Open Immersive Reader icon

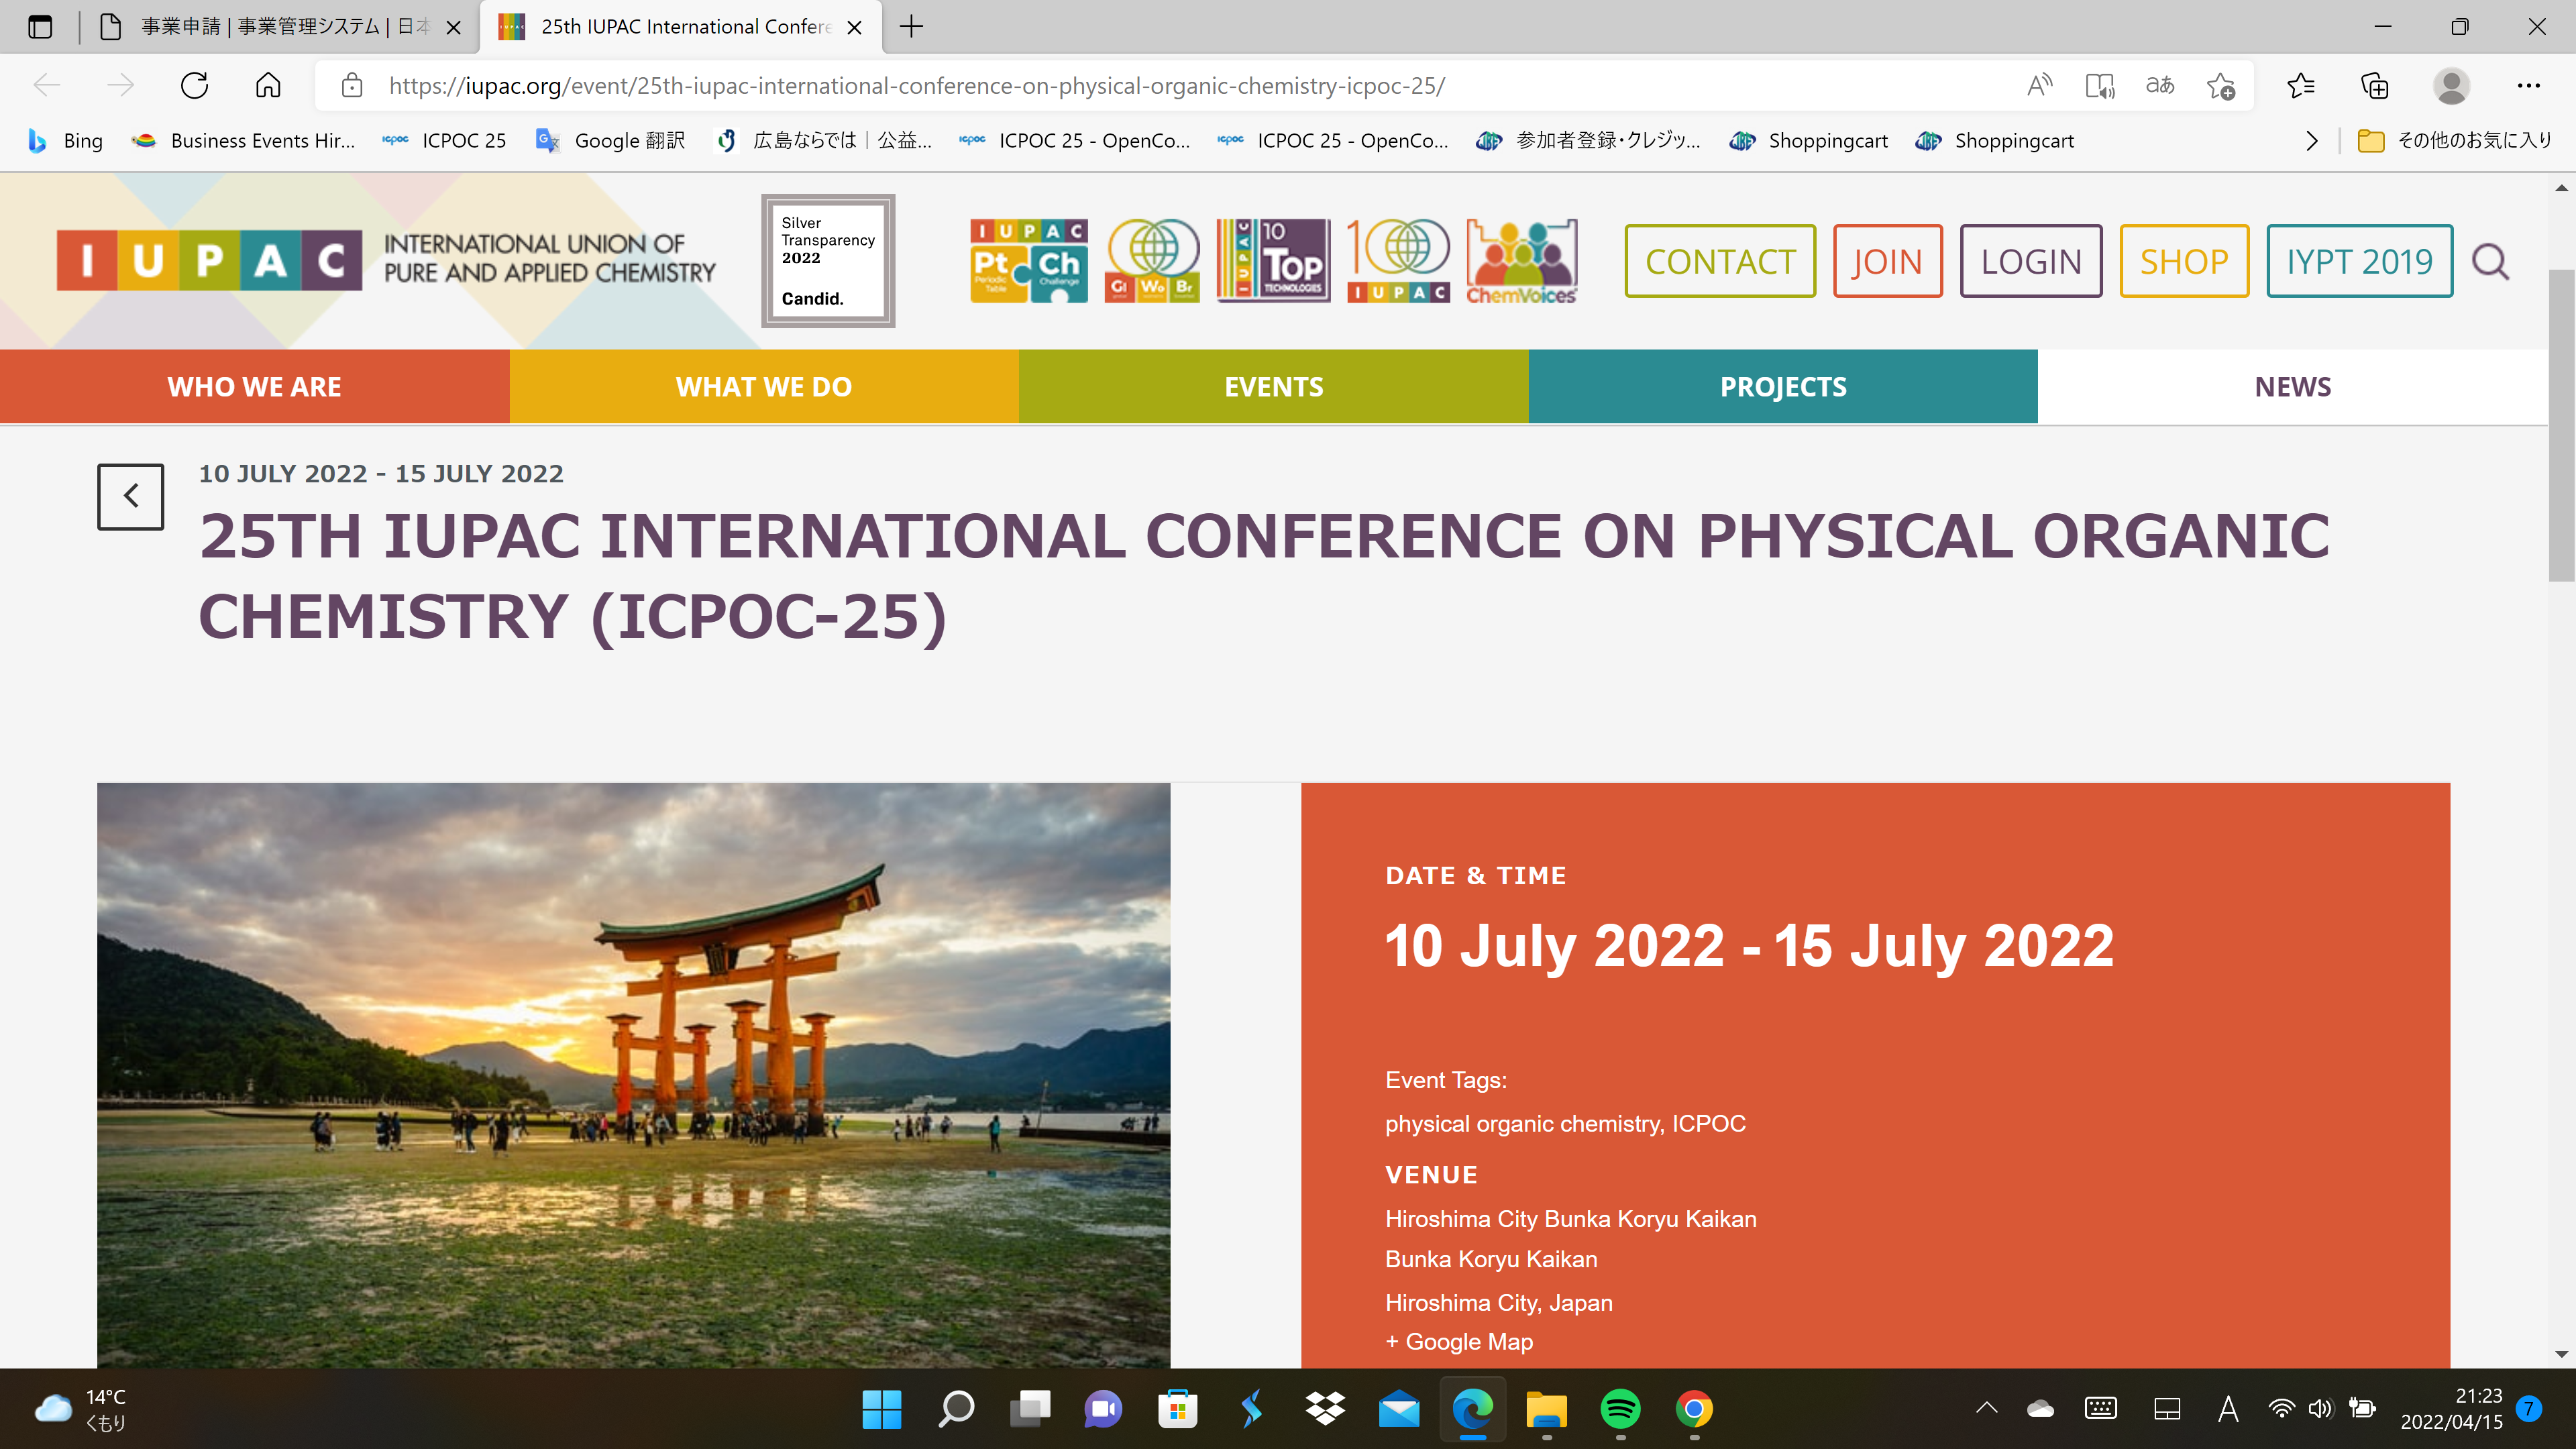[2100, 86]
